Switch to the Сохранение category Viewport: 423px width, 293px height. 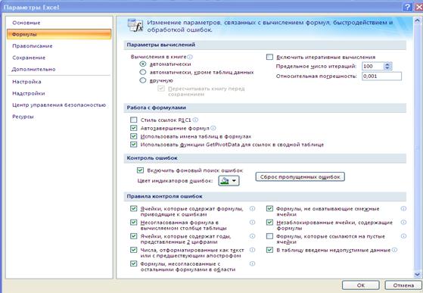click(x=29, y=58)
